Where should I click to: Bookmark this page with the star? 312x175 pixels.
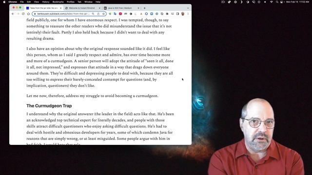pyautogui.click(x=103, y=14)
